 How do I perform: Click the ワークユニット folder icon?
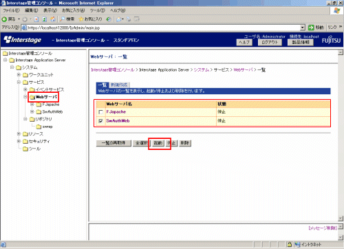coord(25,75)
